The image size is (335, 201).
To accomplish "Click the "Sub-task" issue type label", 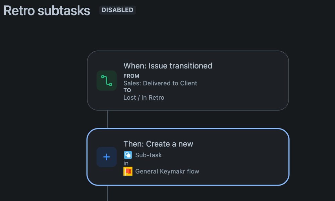I will point(149,155).
